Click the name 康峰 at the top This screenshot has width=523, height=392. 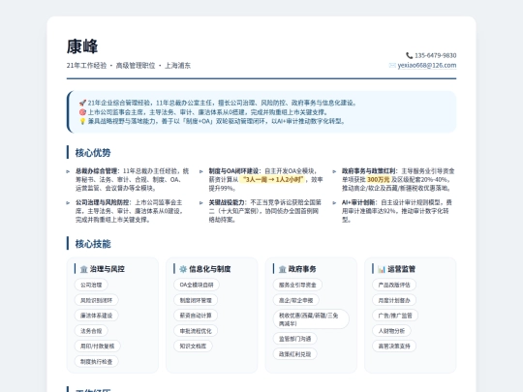pyautogui.click(x=82, y=46)
